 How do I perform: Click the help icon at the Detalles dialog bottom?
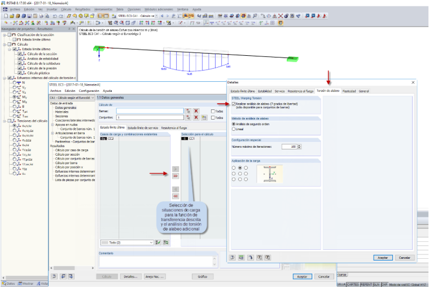(233, 258)
